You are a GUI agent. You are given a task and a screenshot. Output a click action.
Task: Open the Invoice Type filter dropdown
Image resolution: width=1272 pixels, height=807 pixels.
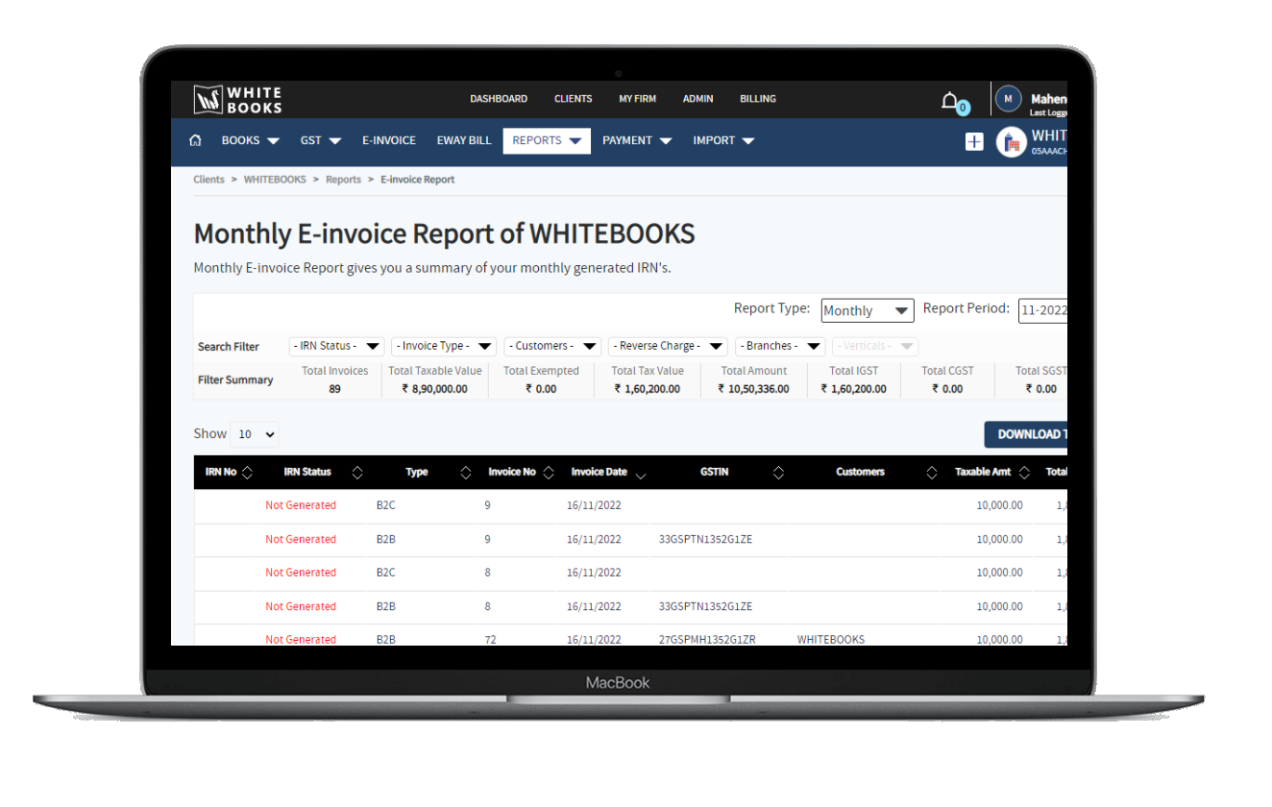tap(443, 347)
